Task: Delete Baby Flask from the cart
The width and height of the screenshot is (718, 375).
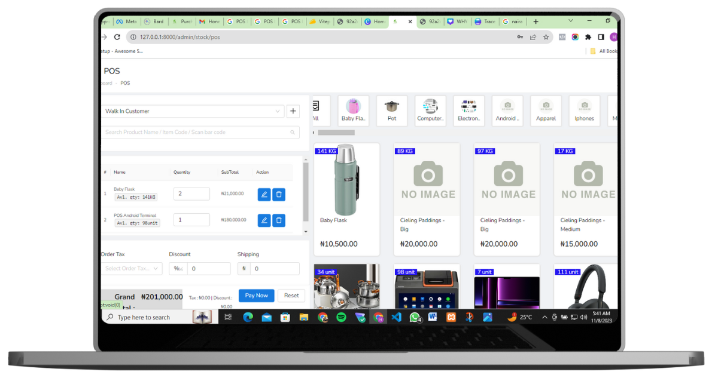Action: click(x=278, y=194)
